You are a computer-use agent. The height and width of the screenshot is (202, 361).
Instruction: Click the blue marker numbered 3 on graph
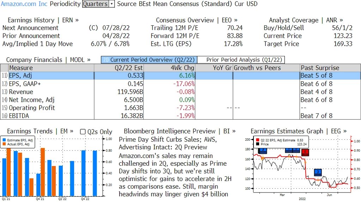(318, 172)
